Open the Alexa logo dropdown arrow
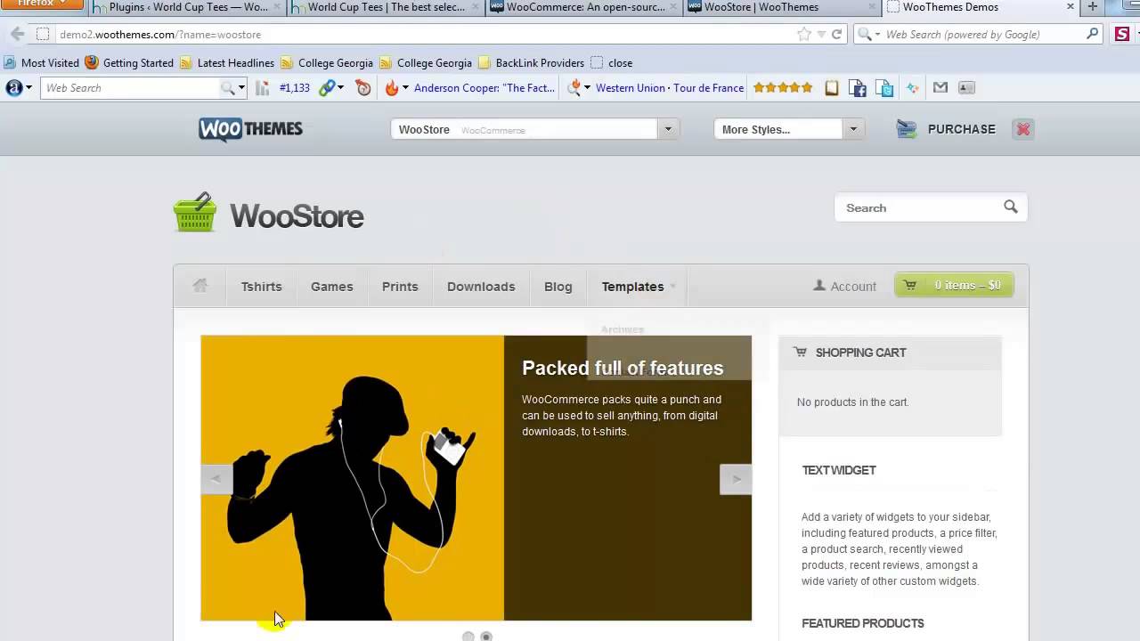The width and height of the screenshot is (1140, 641). [28, 87]
